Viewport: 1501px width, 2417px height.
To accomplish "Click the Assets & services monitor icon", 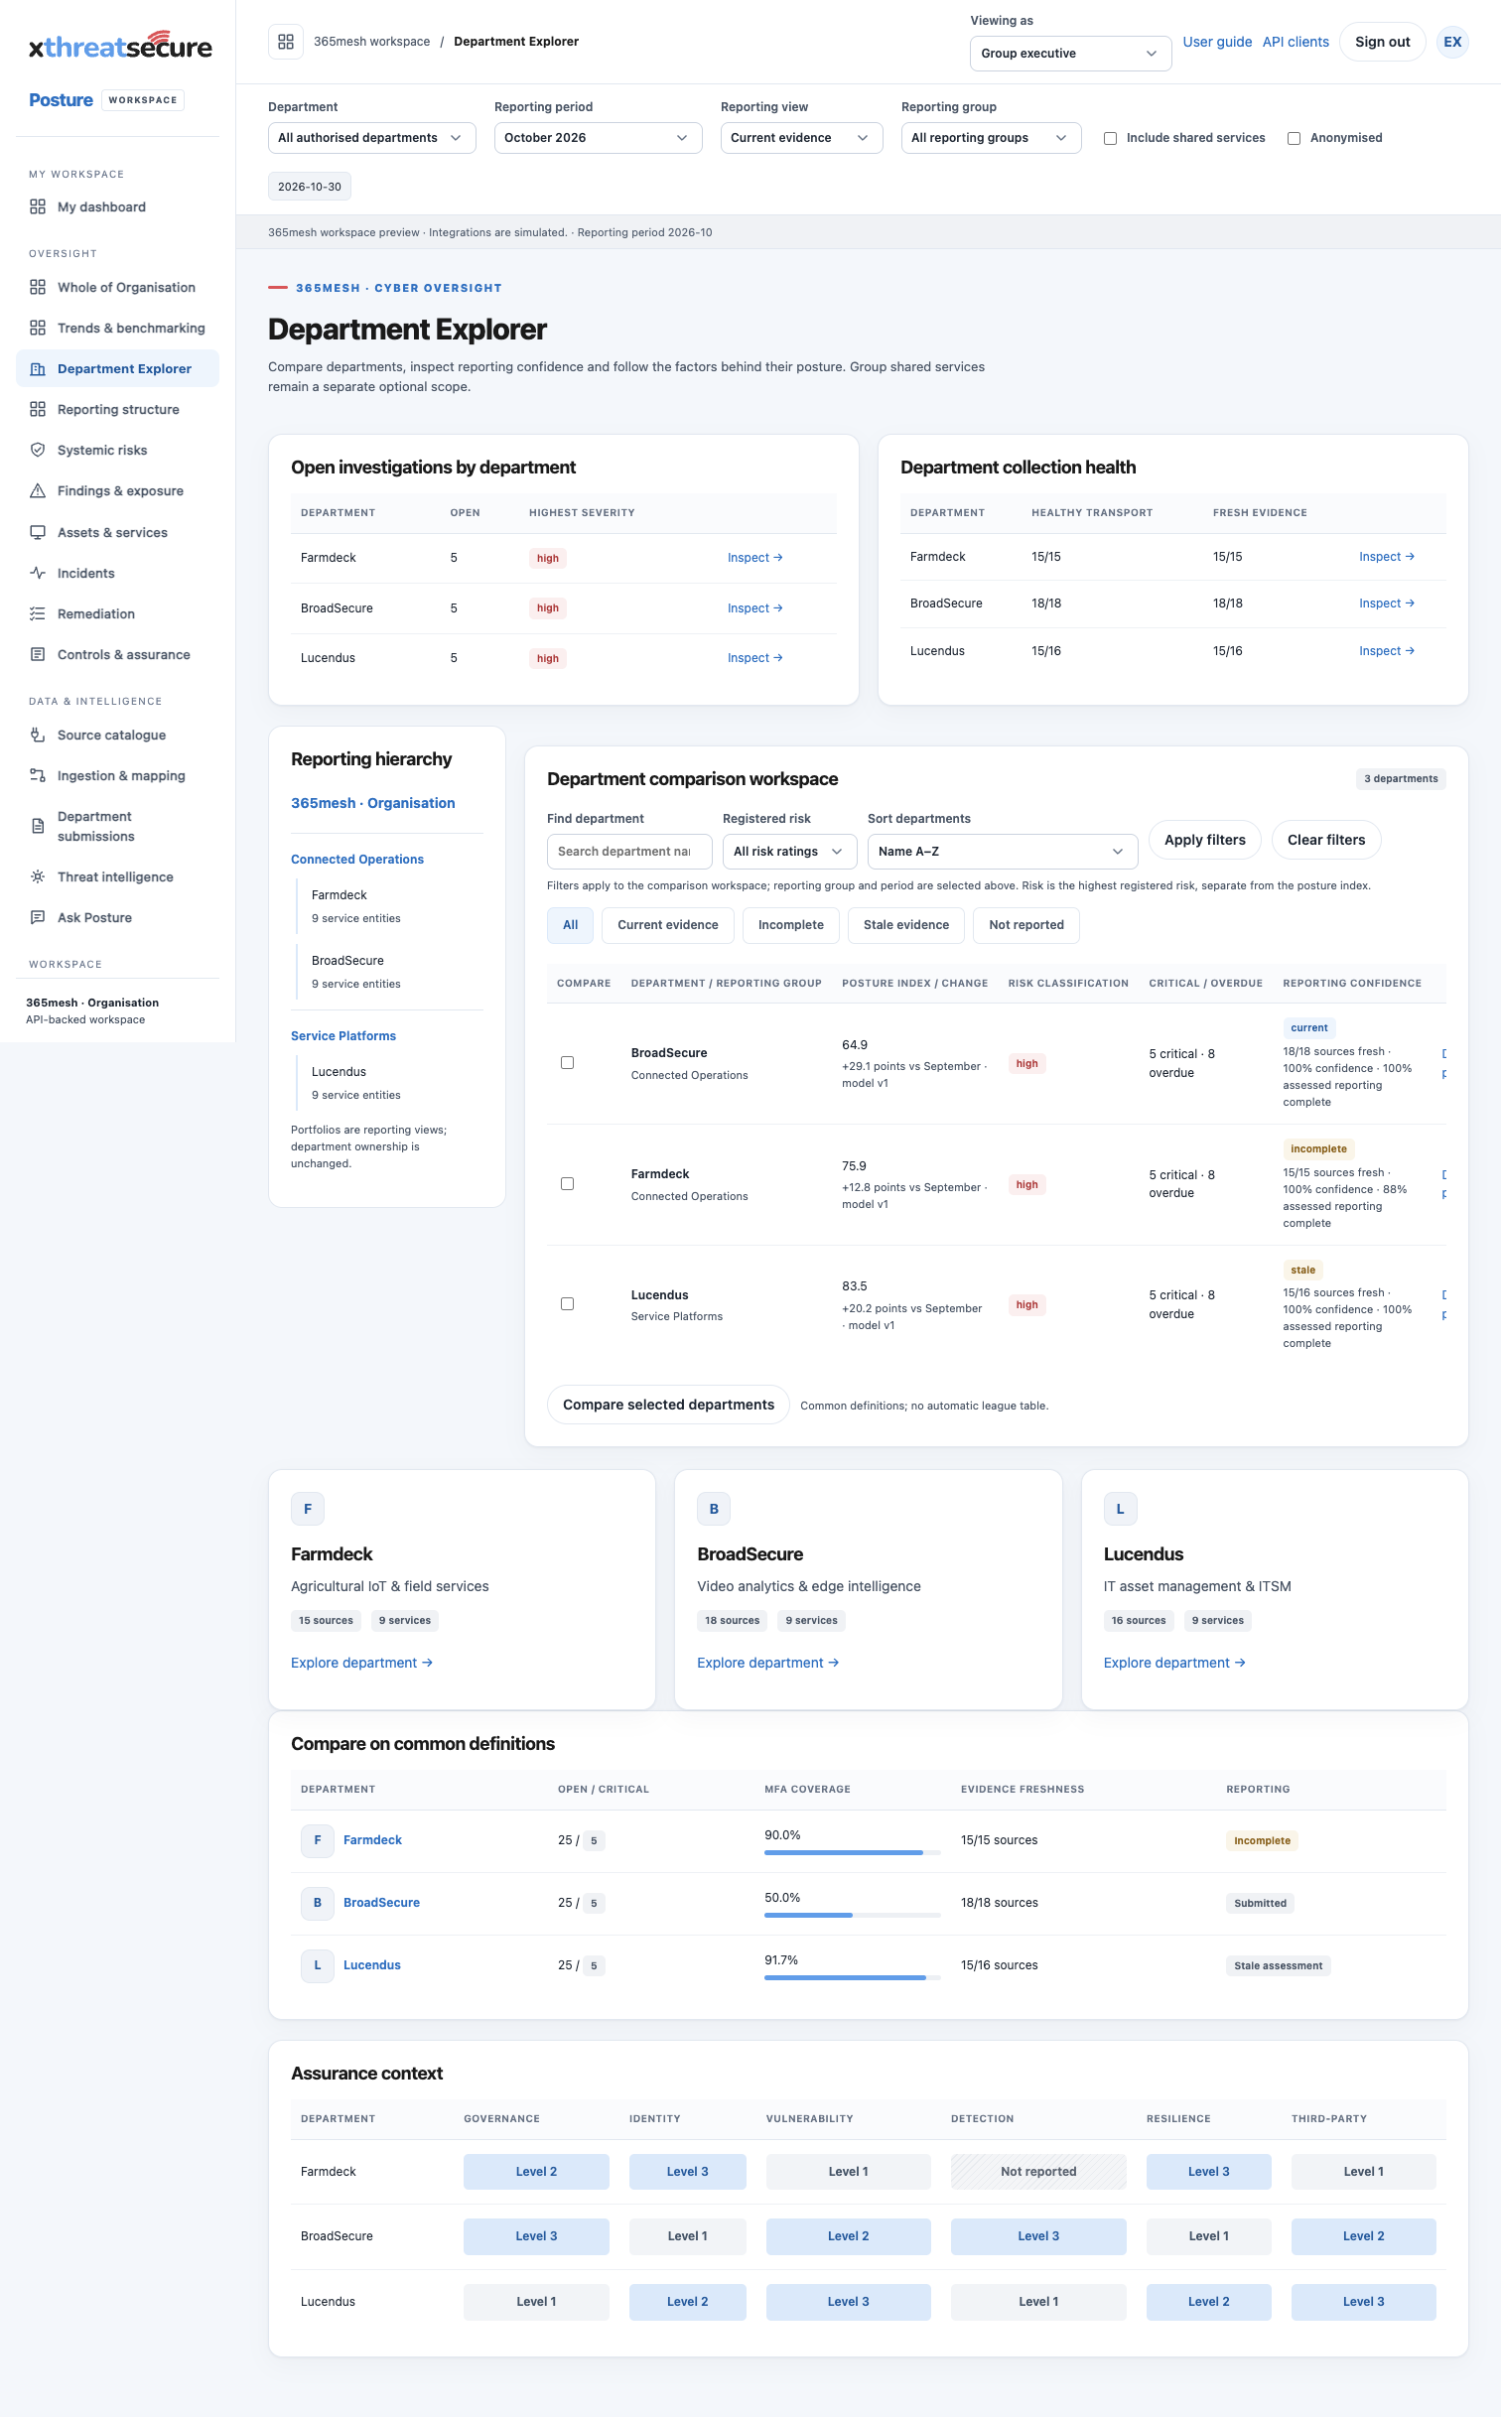I will tap(38, 532).
